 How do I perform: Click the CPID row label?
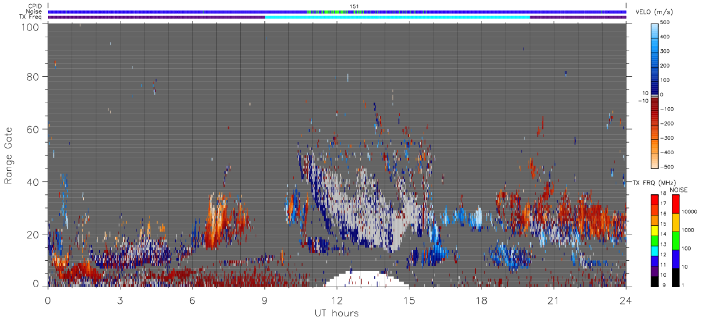point(34,6)
